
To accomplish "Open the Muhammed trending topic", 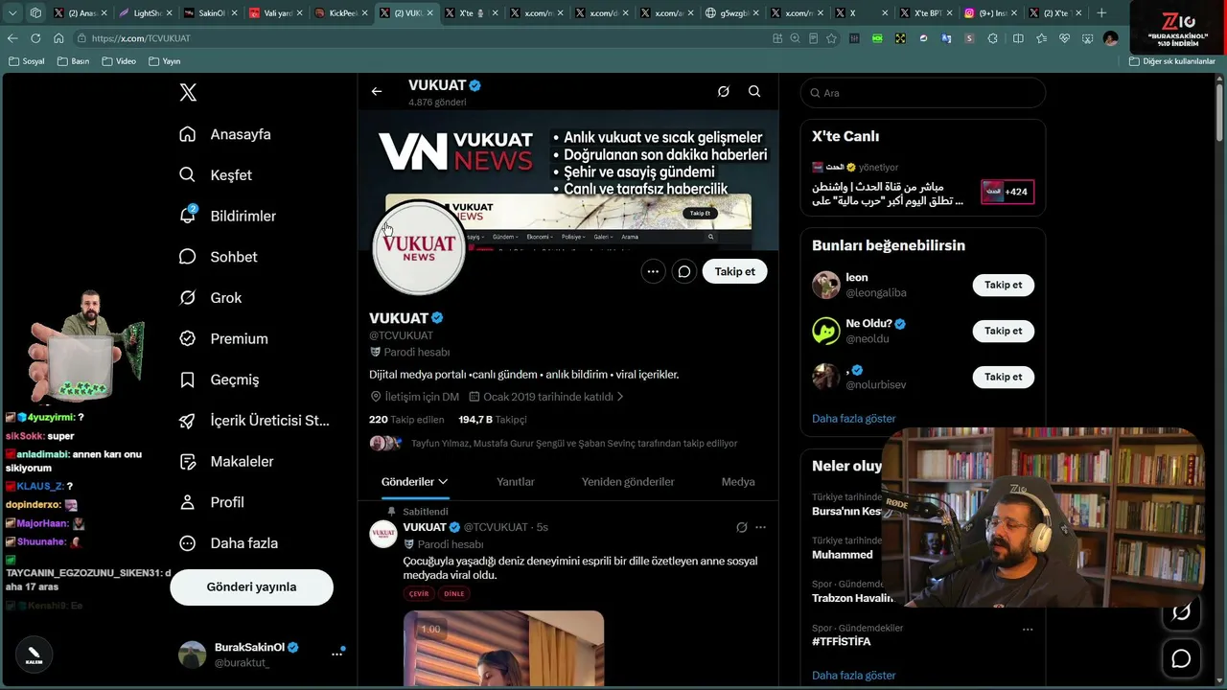I will click(x=843, y=555).
